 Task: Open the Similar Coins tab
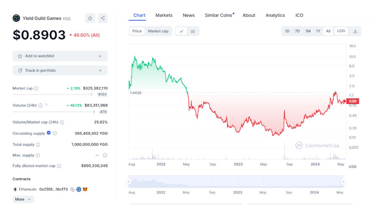[218, 15]
